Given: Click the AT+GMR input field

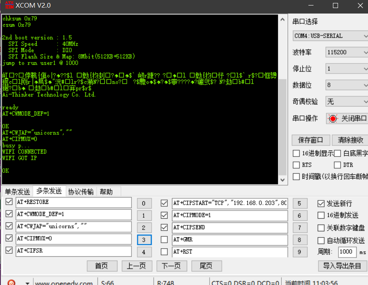Looking at the screenshot, I should 230,240.
